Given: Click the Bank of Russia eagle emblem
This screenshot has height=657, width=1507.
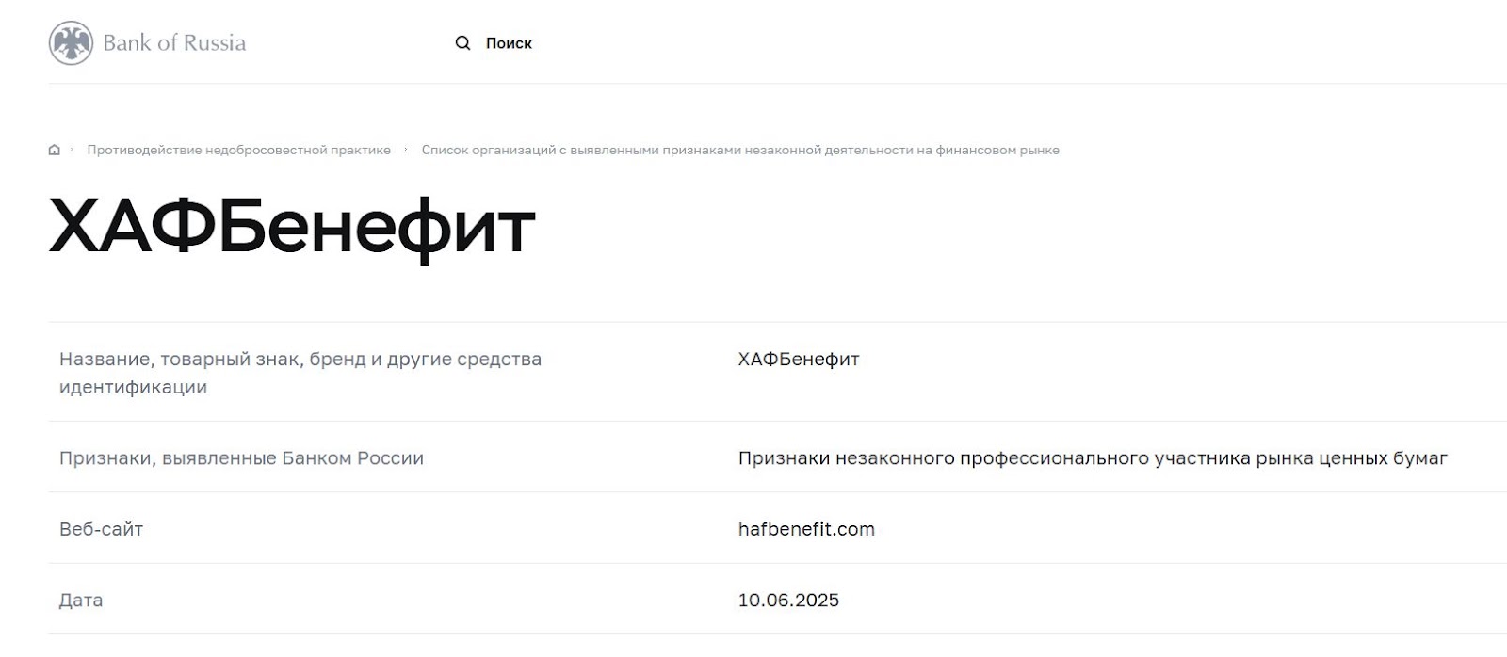Looking at the screenshot, I should click(x=71, y=42).
